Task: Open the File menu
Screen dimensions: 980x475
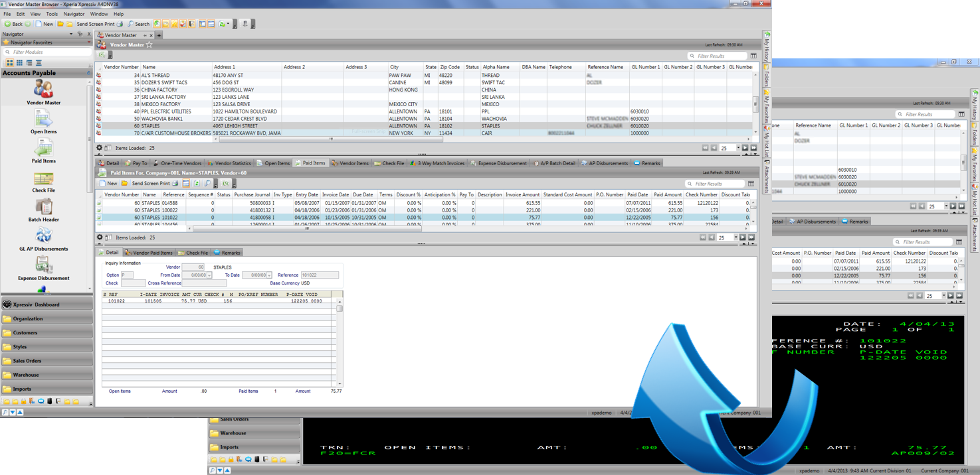Action: pos(7,14)
